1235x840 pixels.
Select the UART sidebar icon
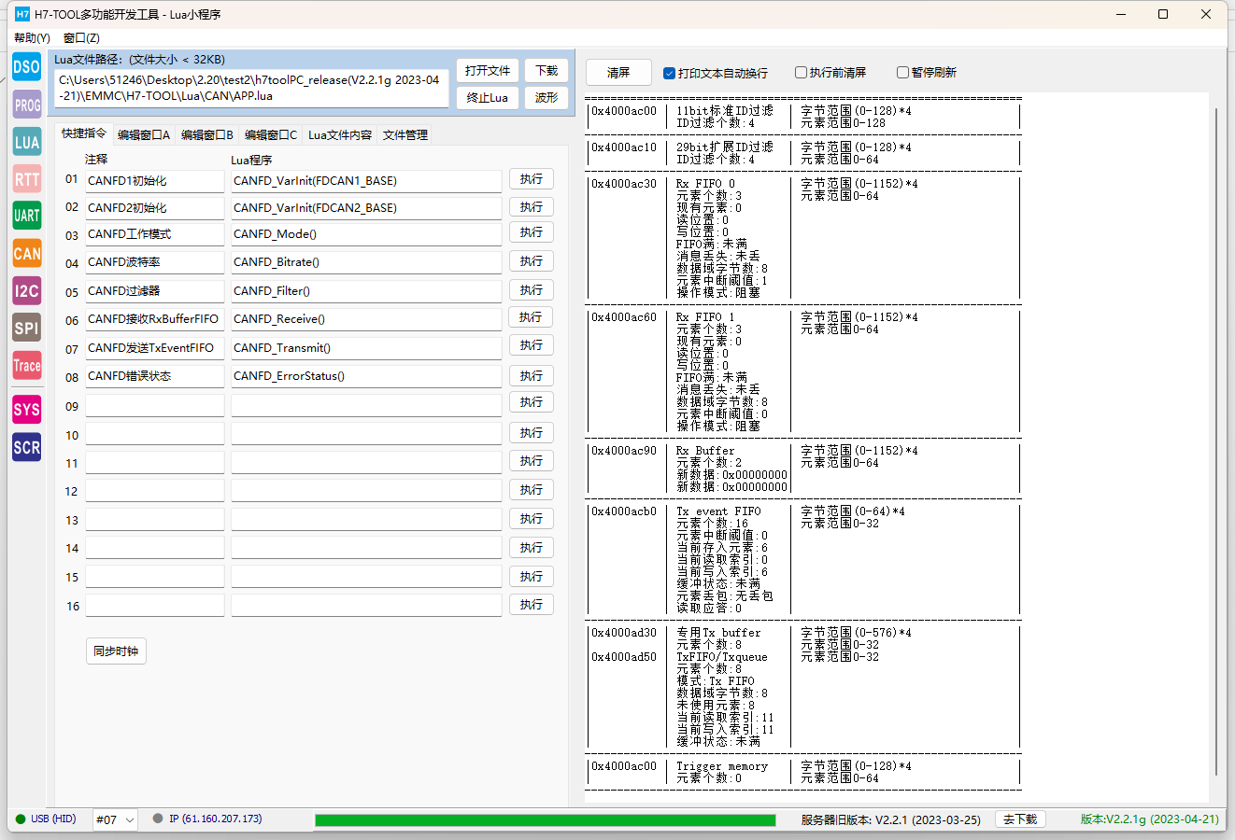tap(26, 216)
